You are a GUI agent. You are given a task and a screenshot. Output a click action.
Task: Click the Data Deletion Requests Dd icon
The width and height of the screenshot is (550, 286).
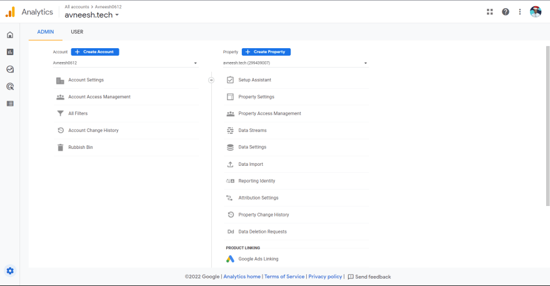231,232
